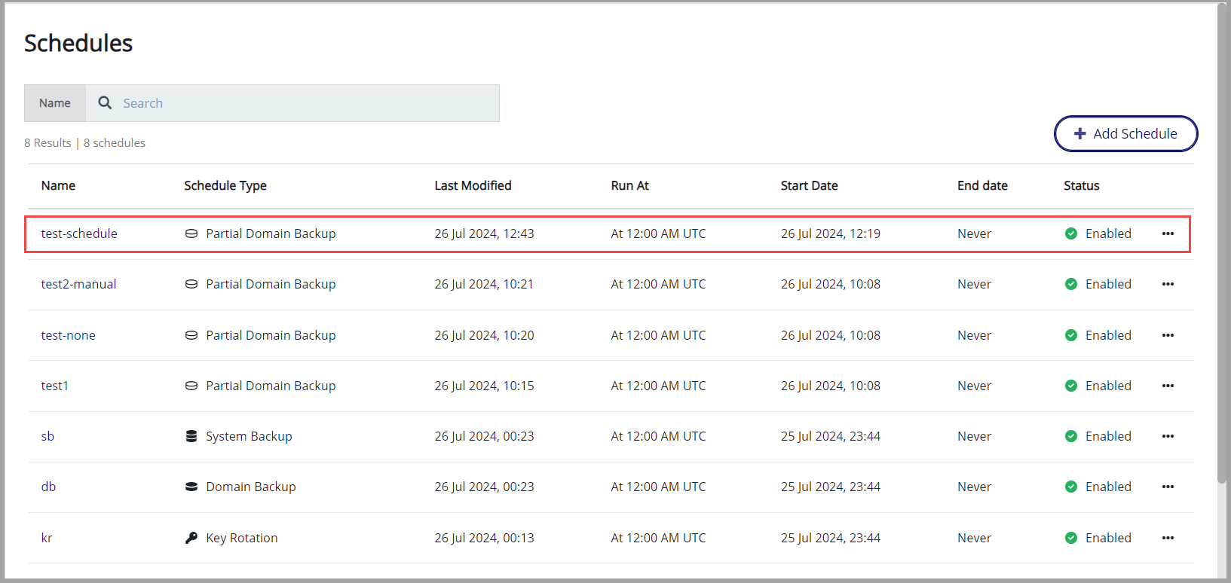Open the ellipsis menu for db schedule
The height and width of the screenshot is (583, 1231).
click(1168, 487)
